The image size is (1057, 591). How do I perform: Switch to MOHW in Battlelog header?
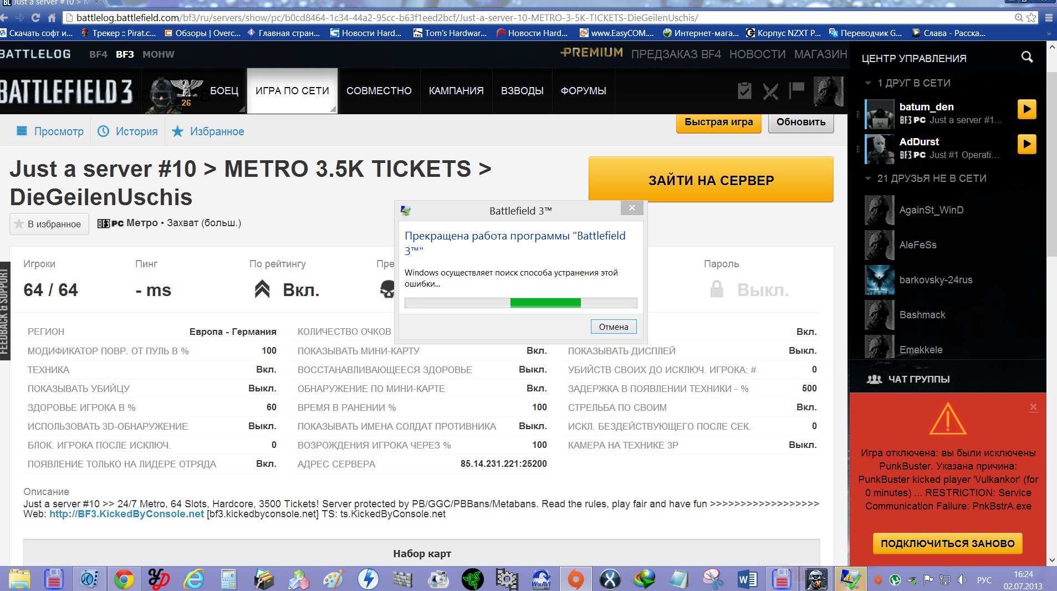coord(159,54)
